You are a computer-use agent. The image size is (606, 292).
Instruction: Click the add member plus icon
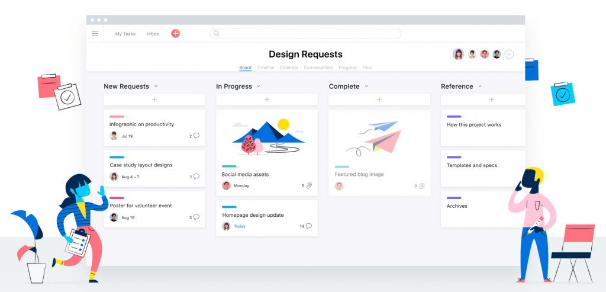(x=509, y=54)
